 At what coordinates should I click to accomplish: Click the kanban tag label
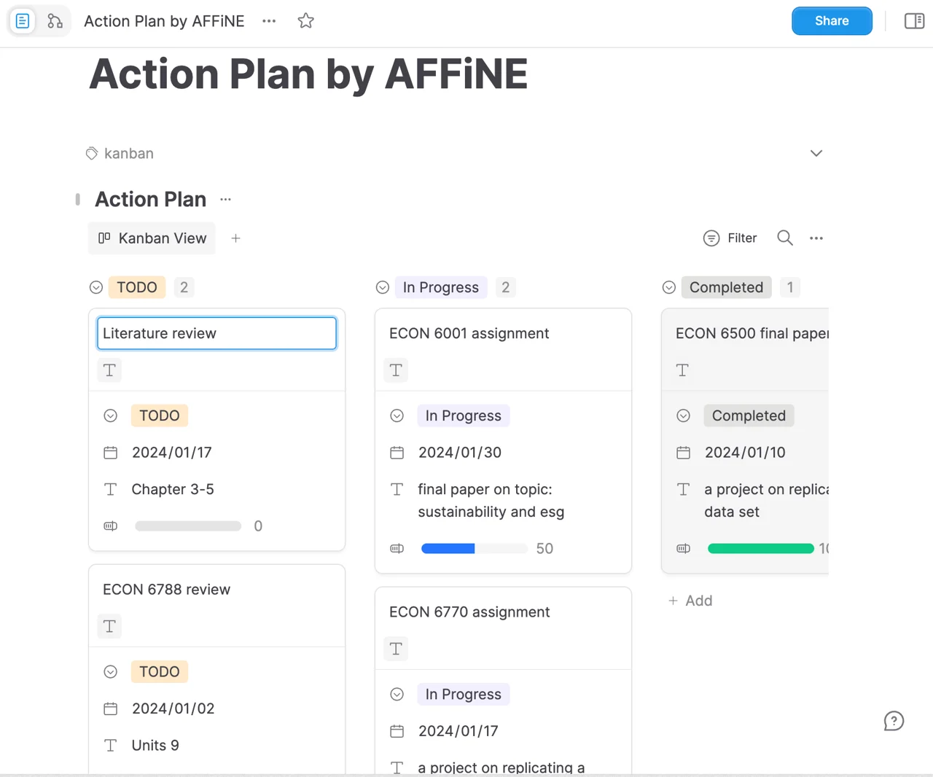129,154
